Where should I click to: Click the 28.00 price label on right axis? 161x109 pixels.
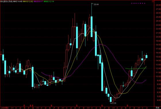click(x=158, y=5)
